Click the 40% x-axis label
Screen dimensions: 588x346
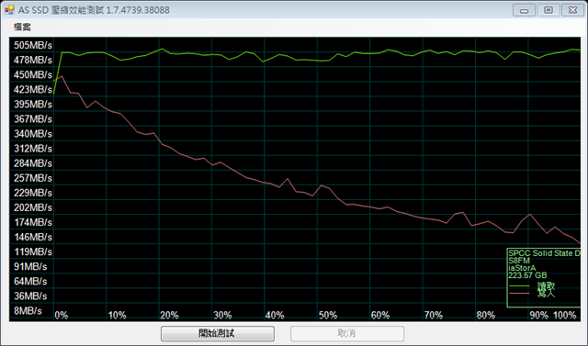tap(275, 316)
